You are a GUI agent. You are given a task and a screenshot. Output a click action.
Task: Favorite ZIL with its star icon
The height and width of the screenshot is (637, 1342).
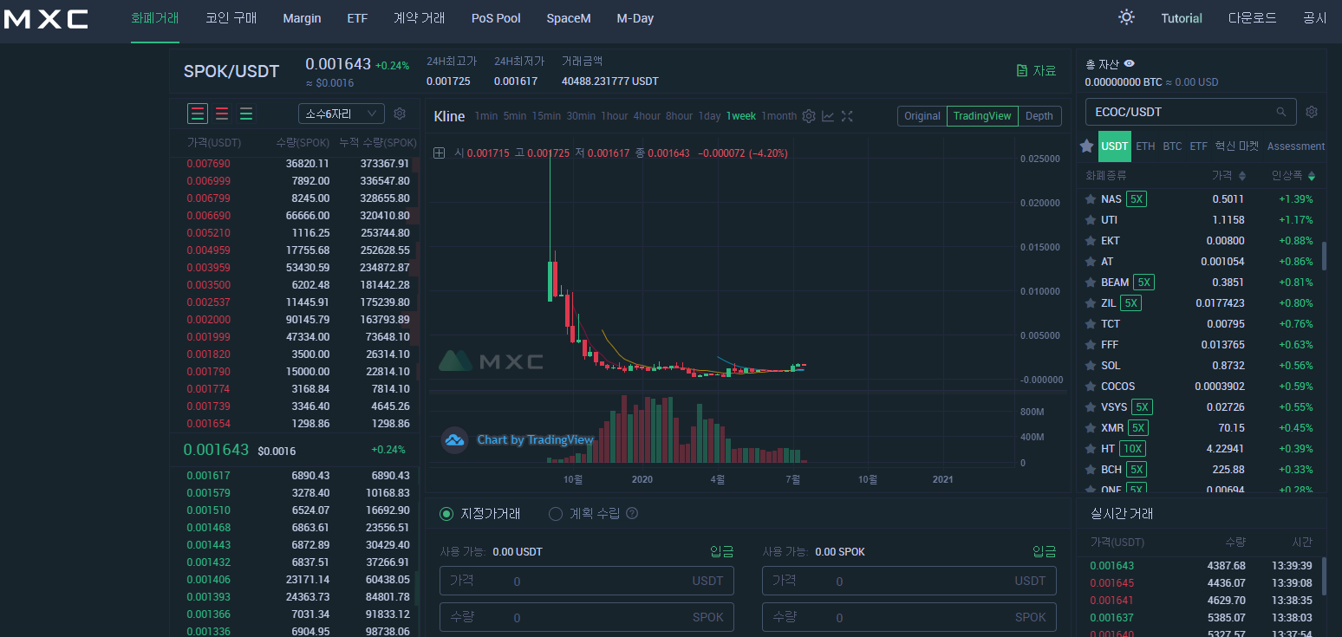(x=1091, y=303)
